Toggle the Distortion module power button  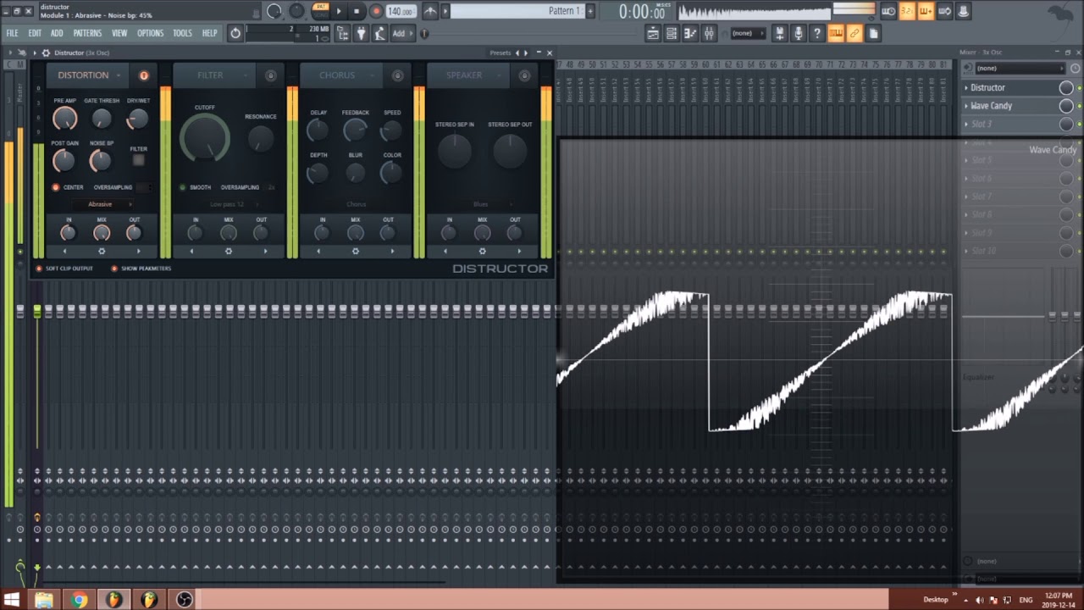(144, 75)
